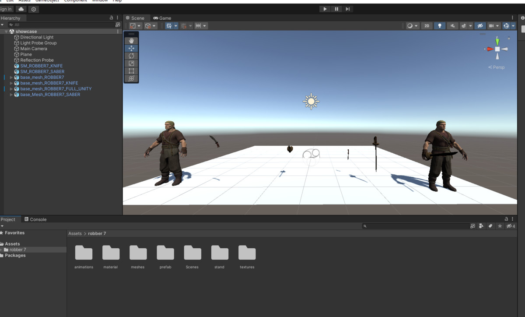Select the Hand view tool

[131, 41]
